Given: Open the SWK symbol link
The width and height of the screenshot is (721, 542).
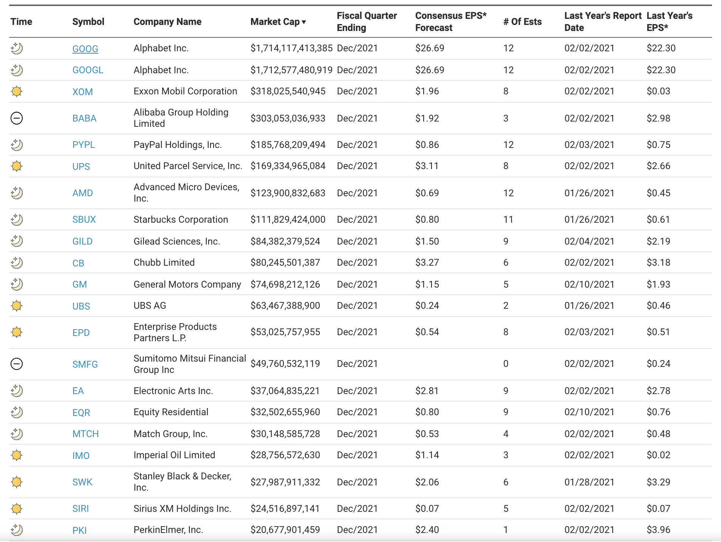Looking at the screenshot, I should [x=82, y=482].
